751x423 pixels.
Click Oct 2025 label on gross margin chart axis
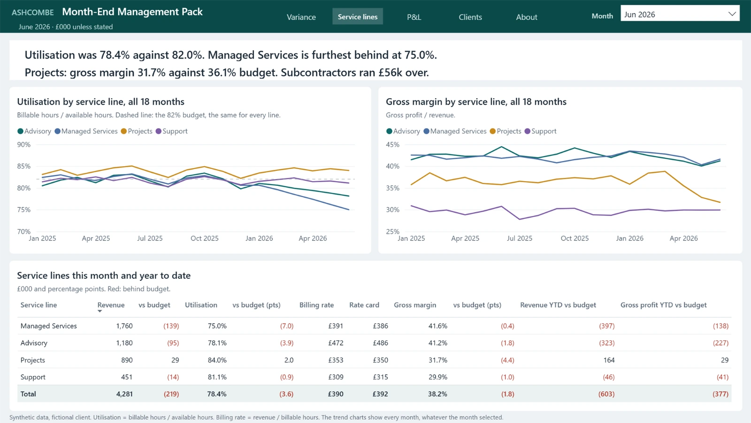575,238
